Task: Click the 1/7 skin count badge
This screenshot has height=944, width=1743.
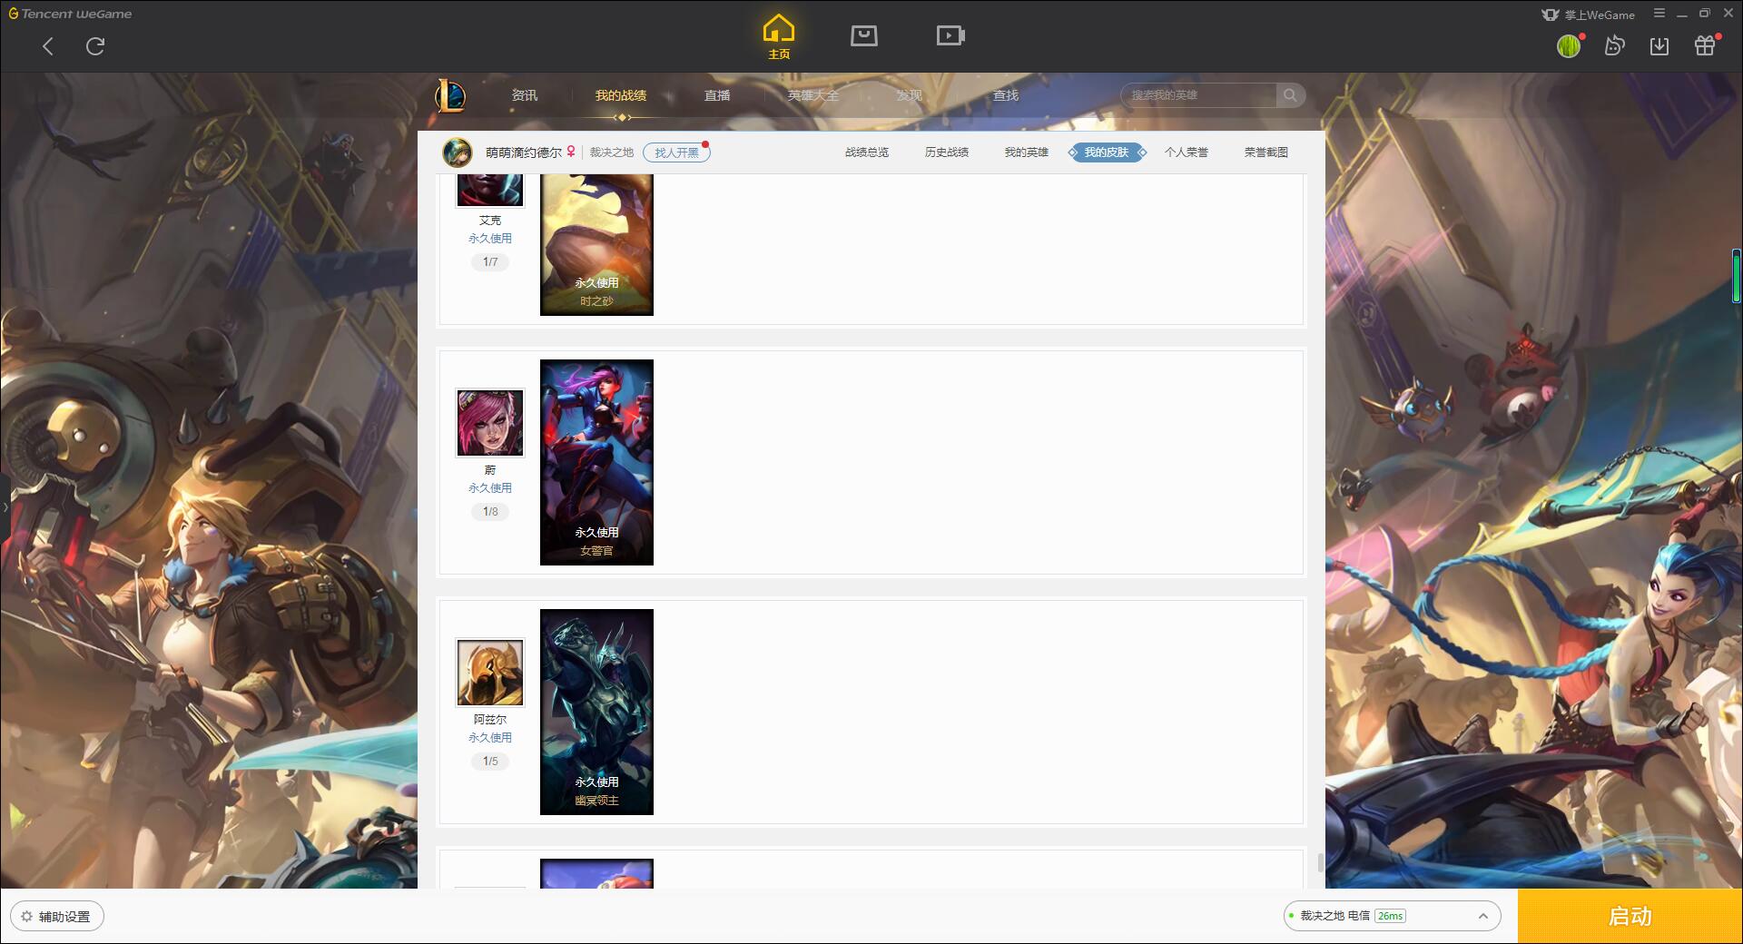Action: click(490, 262)
